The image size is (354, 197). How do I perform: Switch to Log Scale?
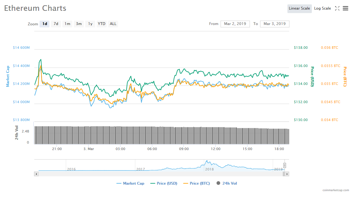click(322, 8)
